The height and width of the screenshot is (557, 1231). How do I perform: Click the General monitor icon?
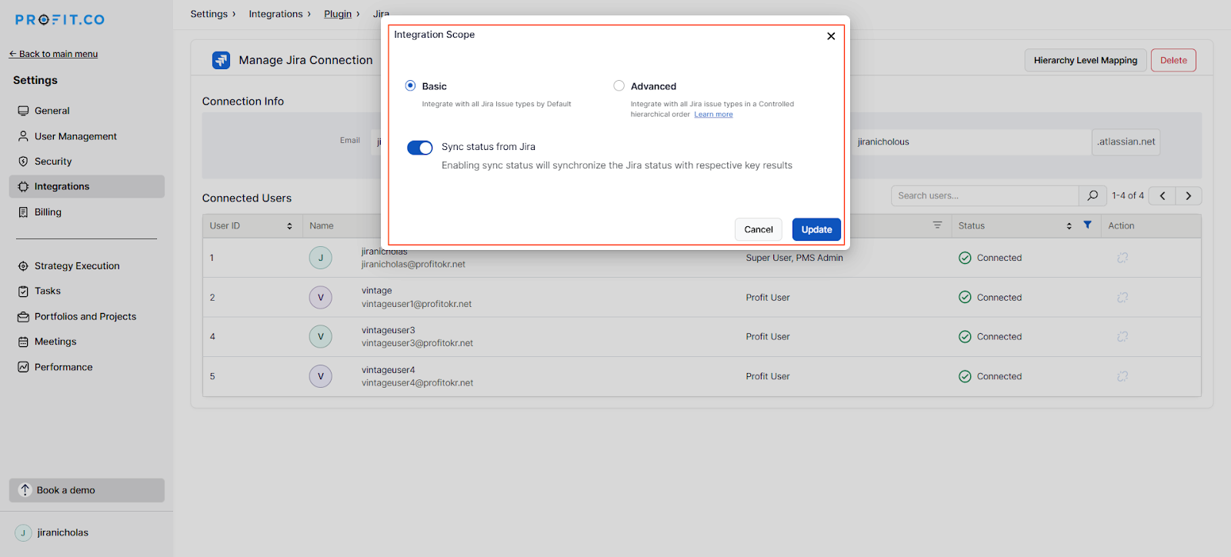(x=23, y=111)
